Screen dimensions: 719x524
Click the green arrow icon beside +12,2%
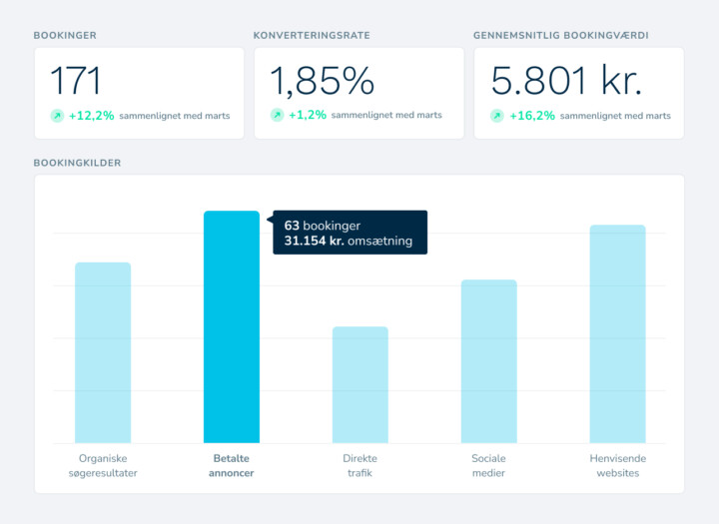[57, 116]
